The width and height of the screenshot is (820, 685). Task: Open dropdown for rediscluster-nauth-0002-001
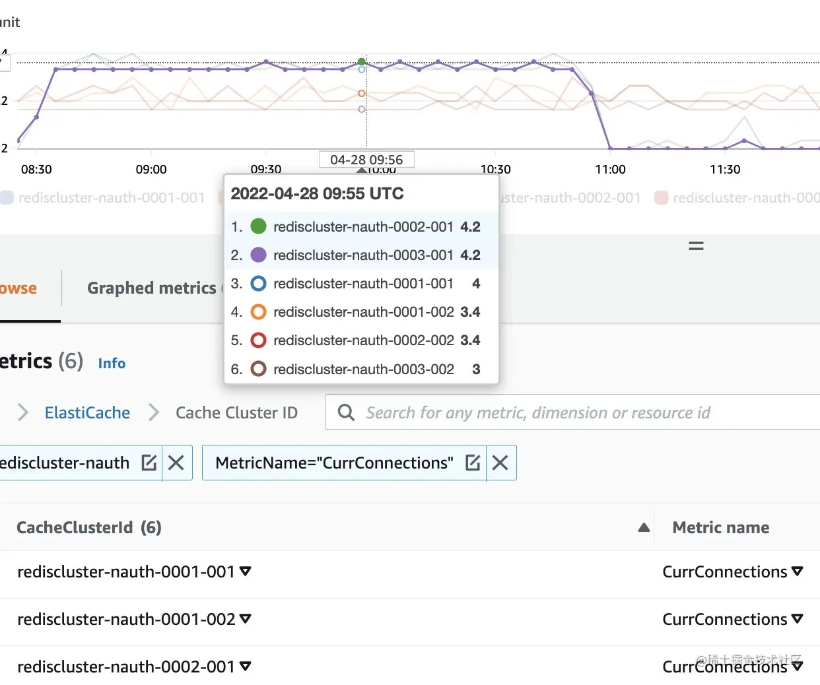point(246,667)
